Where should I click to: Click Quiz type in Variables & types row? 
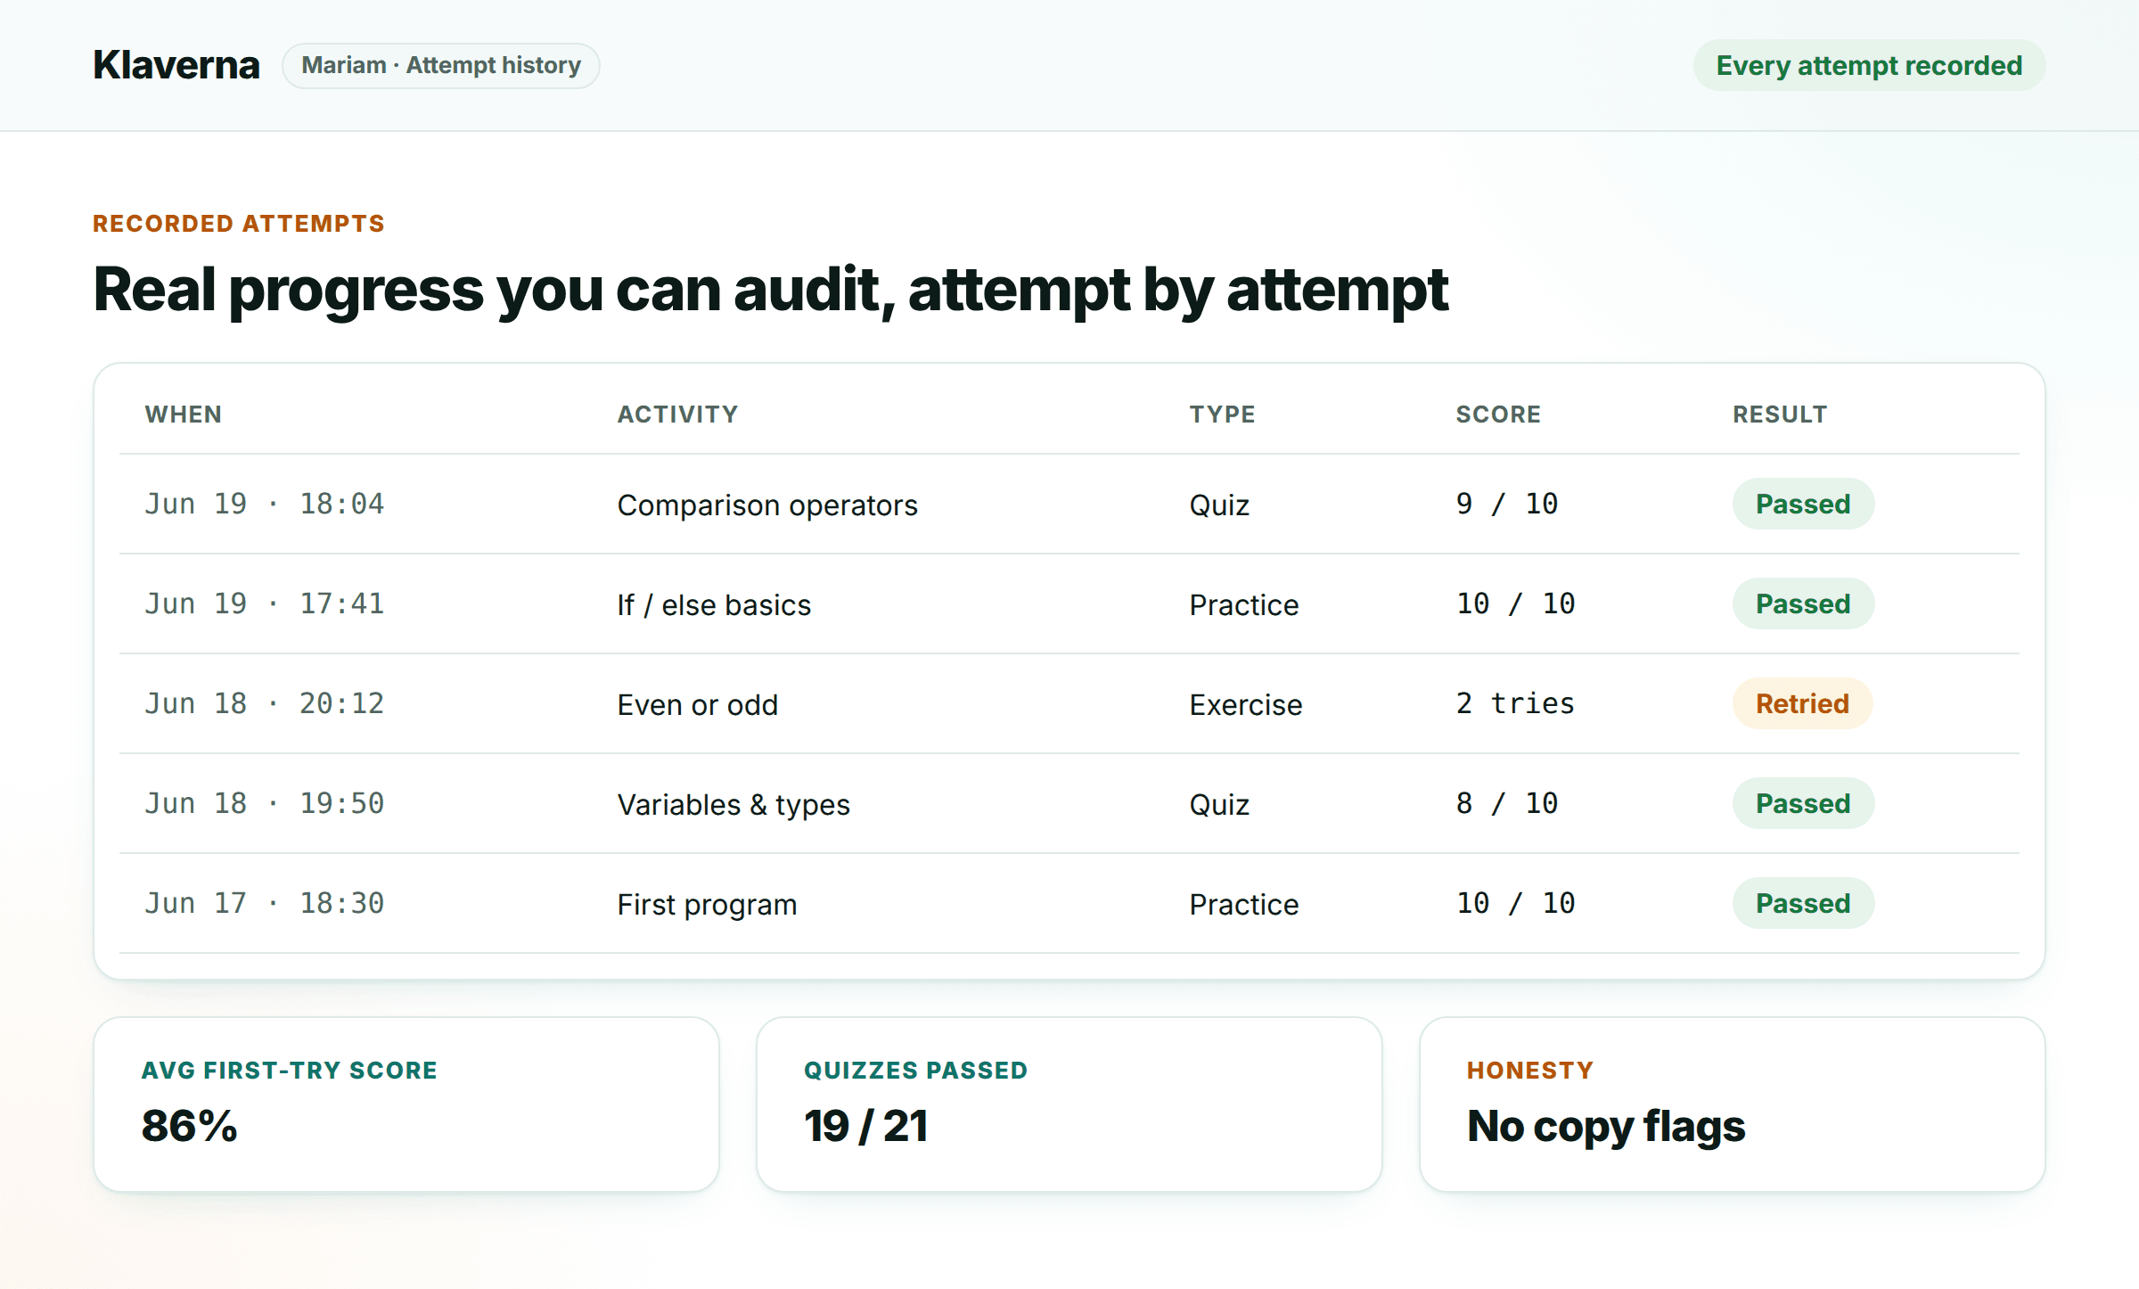(x=1219, y=804)
